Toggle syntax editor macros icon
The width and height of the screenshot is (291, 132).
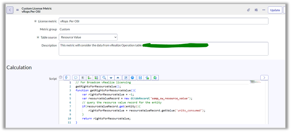pyautogui.click(x=67, y=78)
